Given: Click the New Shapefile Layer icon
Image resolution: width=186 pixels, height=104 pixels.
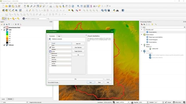Looking at the screenshot, I should click(10, 10).
